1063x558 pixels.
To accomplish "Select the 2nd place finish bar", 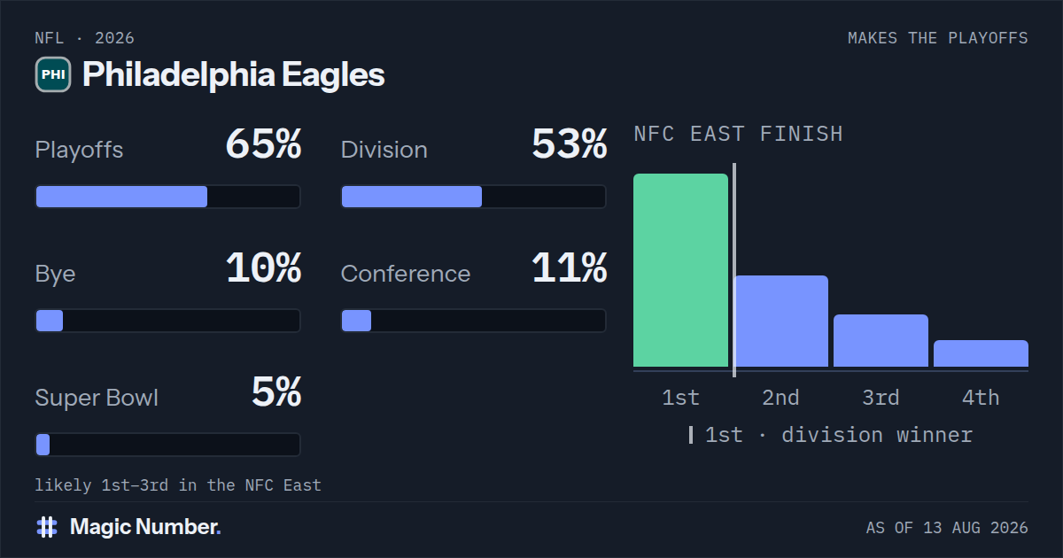I will (780, 321).
